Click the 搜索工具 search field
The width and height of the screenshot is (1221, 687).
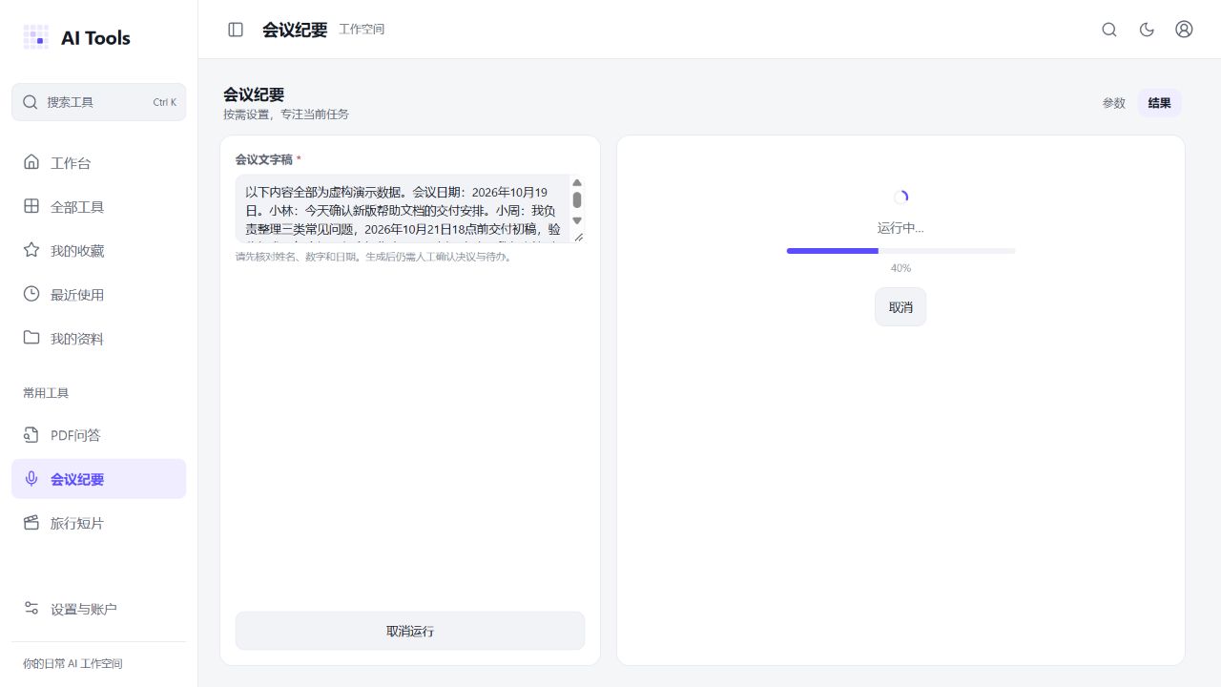tap(99, 102)
